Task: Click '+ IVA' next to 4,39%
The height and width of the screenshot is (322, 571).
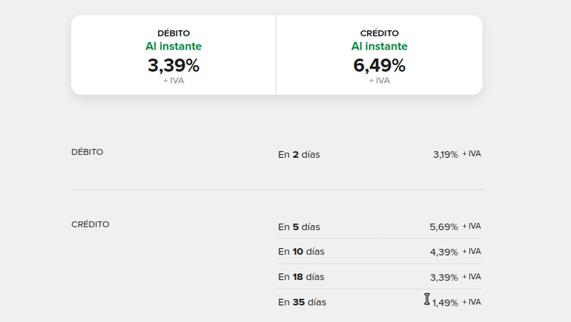Action: tap(472, 252)
